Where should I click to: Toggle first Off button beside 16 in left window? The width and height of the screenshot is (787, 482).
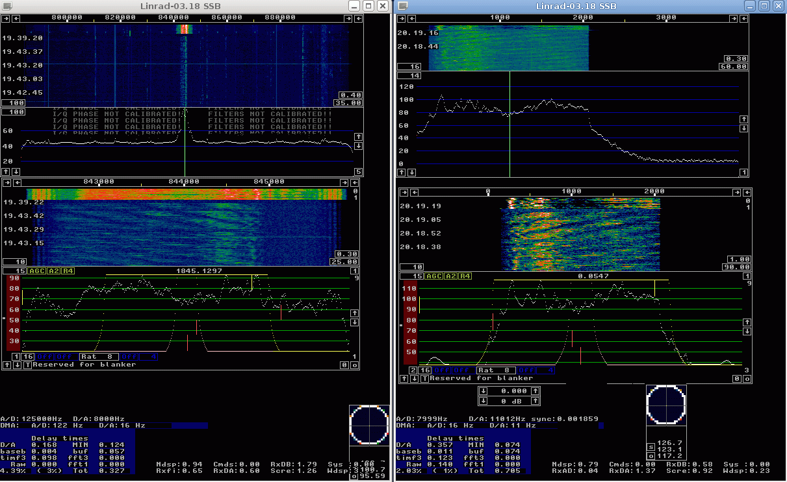pyautogui.click(x=45, y=356)
